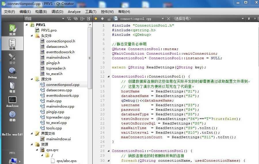Open the 帮助(H) menu

click(x=124, y=12)
